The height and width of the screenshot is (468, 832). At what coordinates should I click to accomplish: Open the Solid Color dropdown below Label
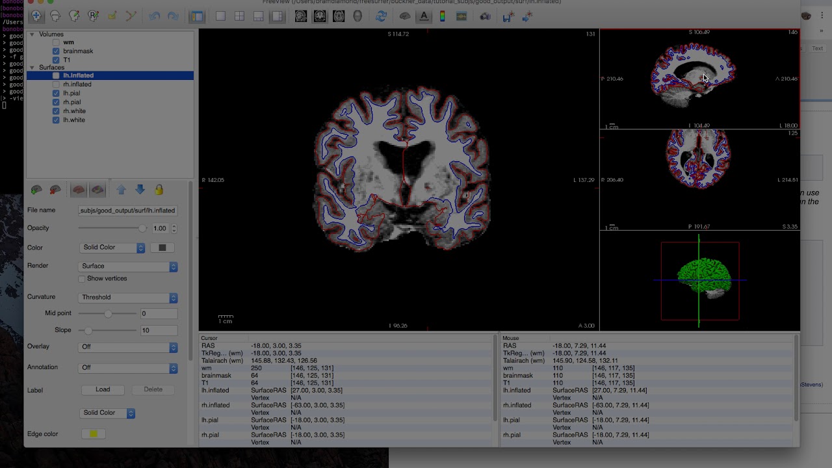tap(107, 413)
